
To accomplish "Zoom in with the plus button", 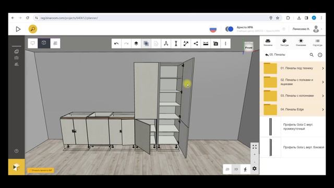I will [255, 155].
